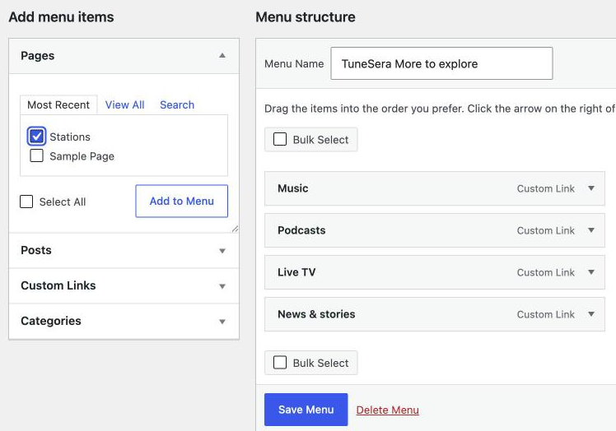
Task: Click the Menu Name label
Action: click(294, 63)
